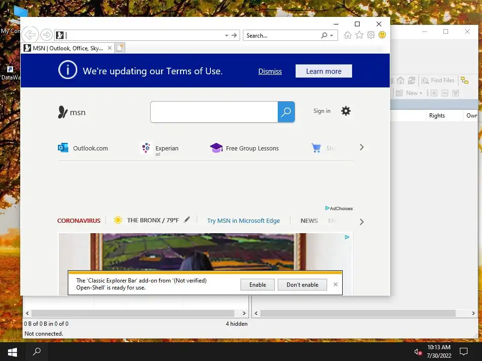Click the '4 hidden' status text
The image size is (482, 361).
(237, 323)
